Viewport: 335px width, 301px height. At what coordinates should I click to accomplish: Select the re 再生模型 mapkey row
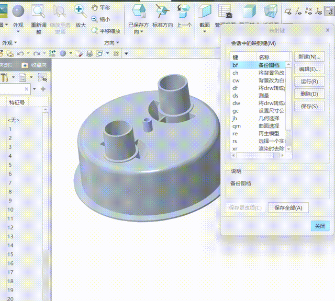click(258, 134)
